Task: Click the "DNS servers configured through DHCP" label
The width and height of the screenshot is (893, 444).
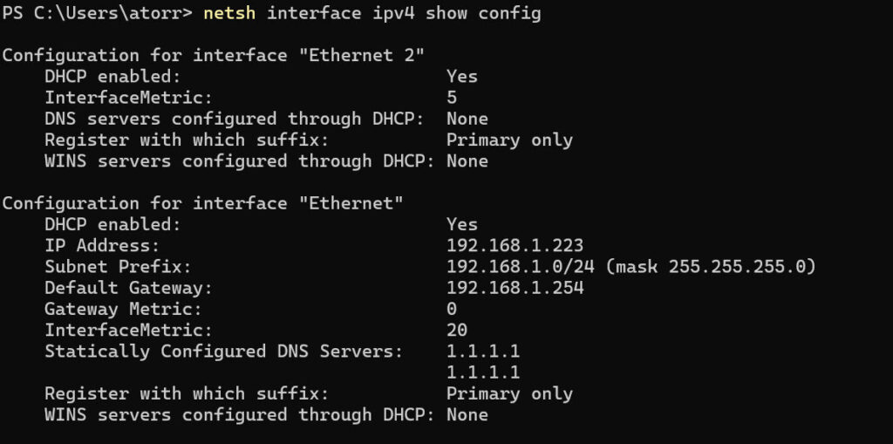Action: click(x=235, y=119)
